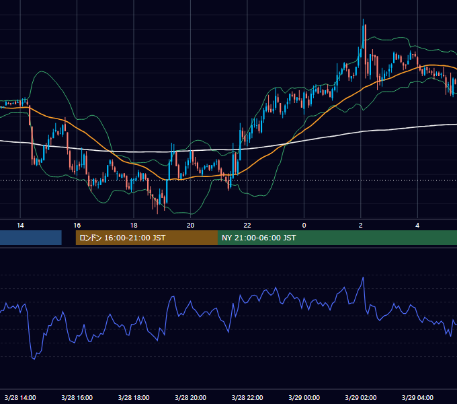Click the 3/28 14:00 time label
457x404 pixels.
point(20,397)
